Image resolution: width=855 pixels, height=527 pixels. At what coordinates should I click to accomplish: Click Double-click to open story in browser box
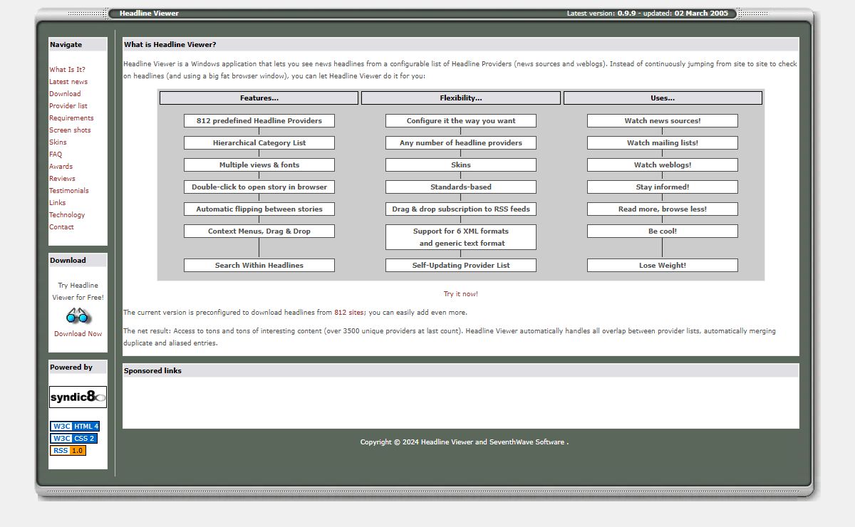[259, 187]
